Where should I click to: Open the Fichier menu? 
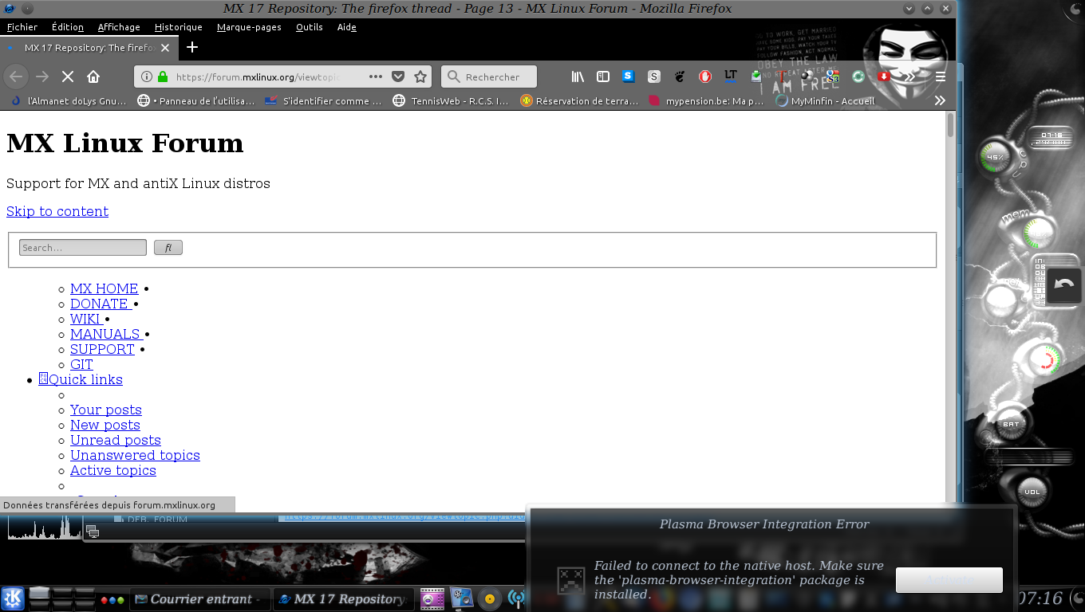[x=22, y=27]
